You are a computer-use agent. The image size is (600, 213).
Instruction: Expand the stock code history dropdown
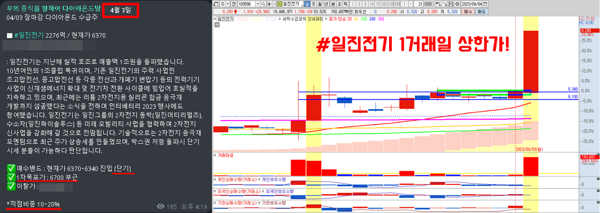point(258,4)
